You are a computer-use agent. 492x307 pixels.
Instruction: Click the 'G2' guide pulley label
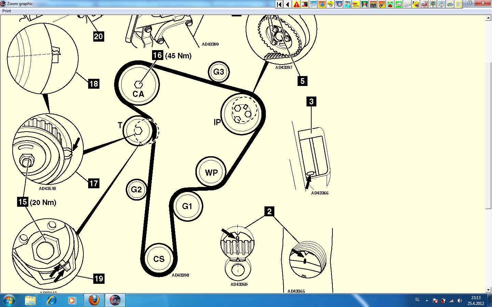(136, 190)
